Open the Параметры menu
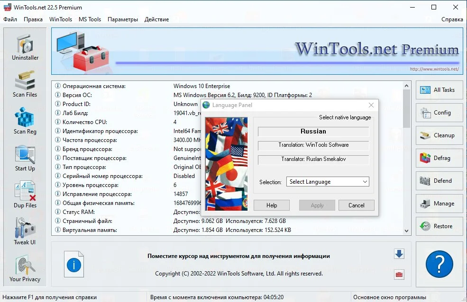The width and height of the screenshot is (467, 302). pos(123,19)
